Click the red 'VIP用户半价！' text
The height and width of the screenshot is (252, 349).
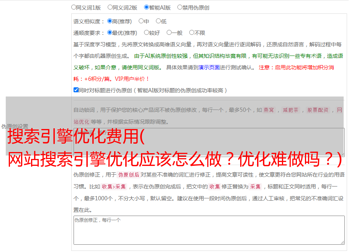click(132, 79)
